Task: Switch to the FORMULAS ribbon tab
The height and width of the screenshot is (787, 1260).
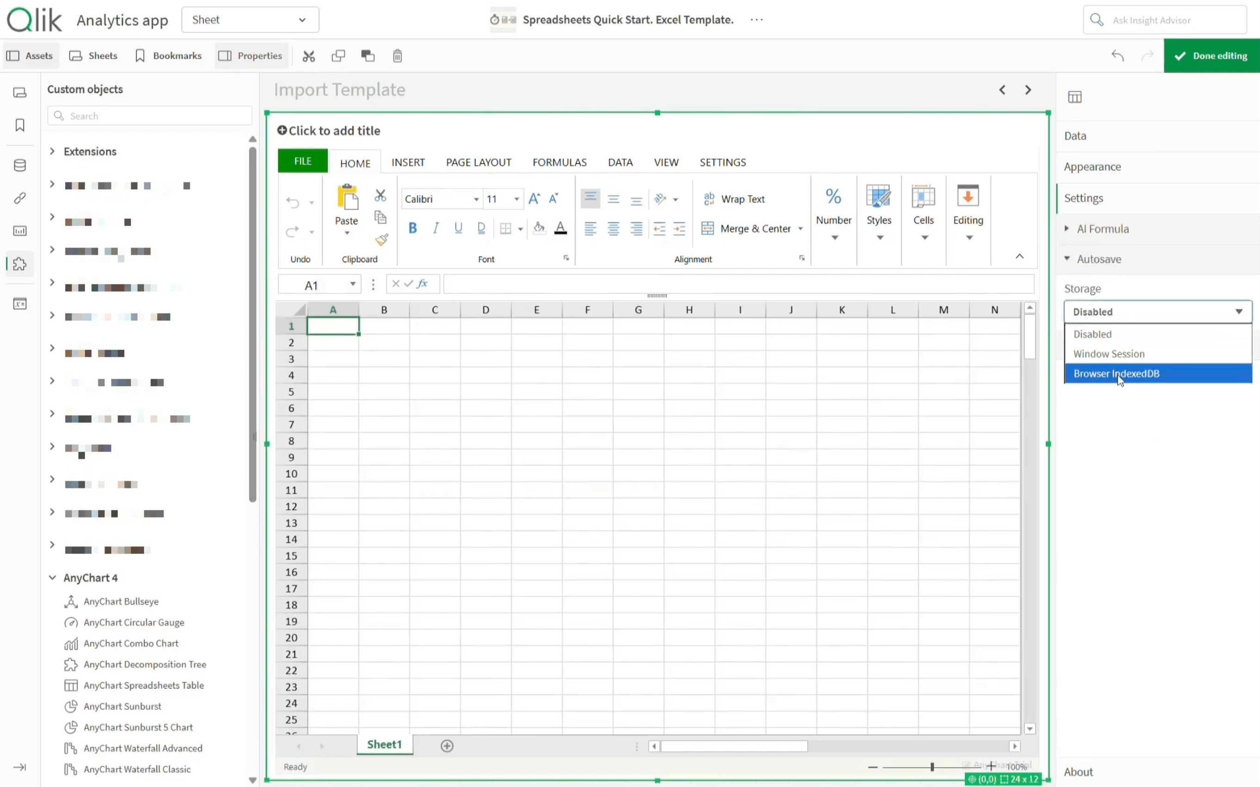Action: click(559, 162)
